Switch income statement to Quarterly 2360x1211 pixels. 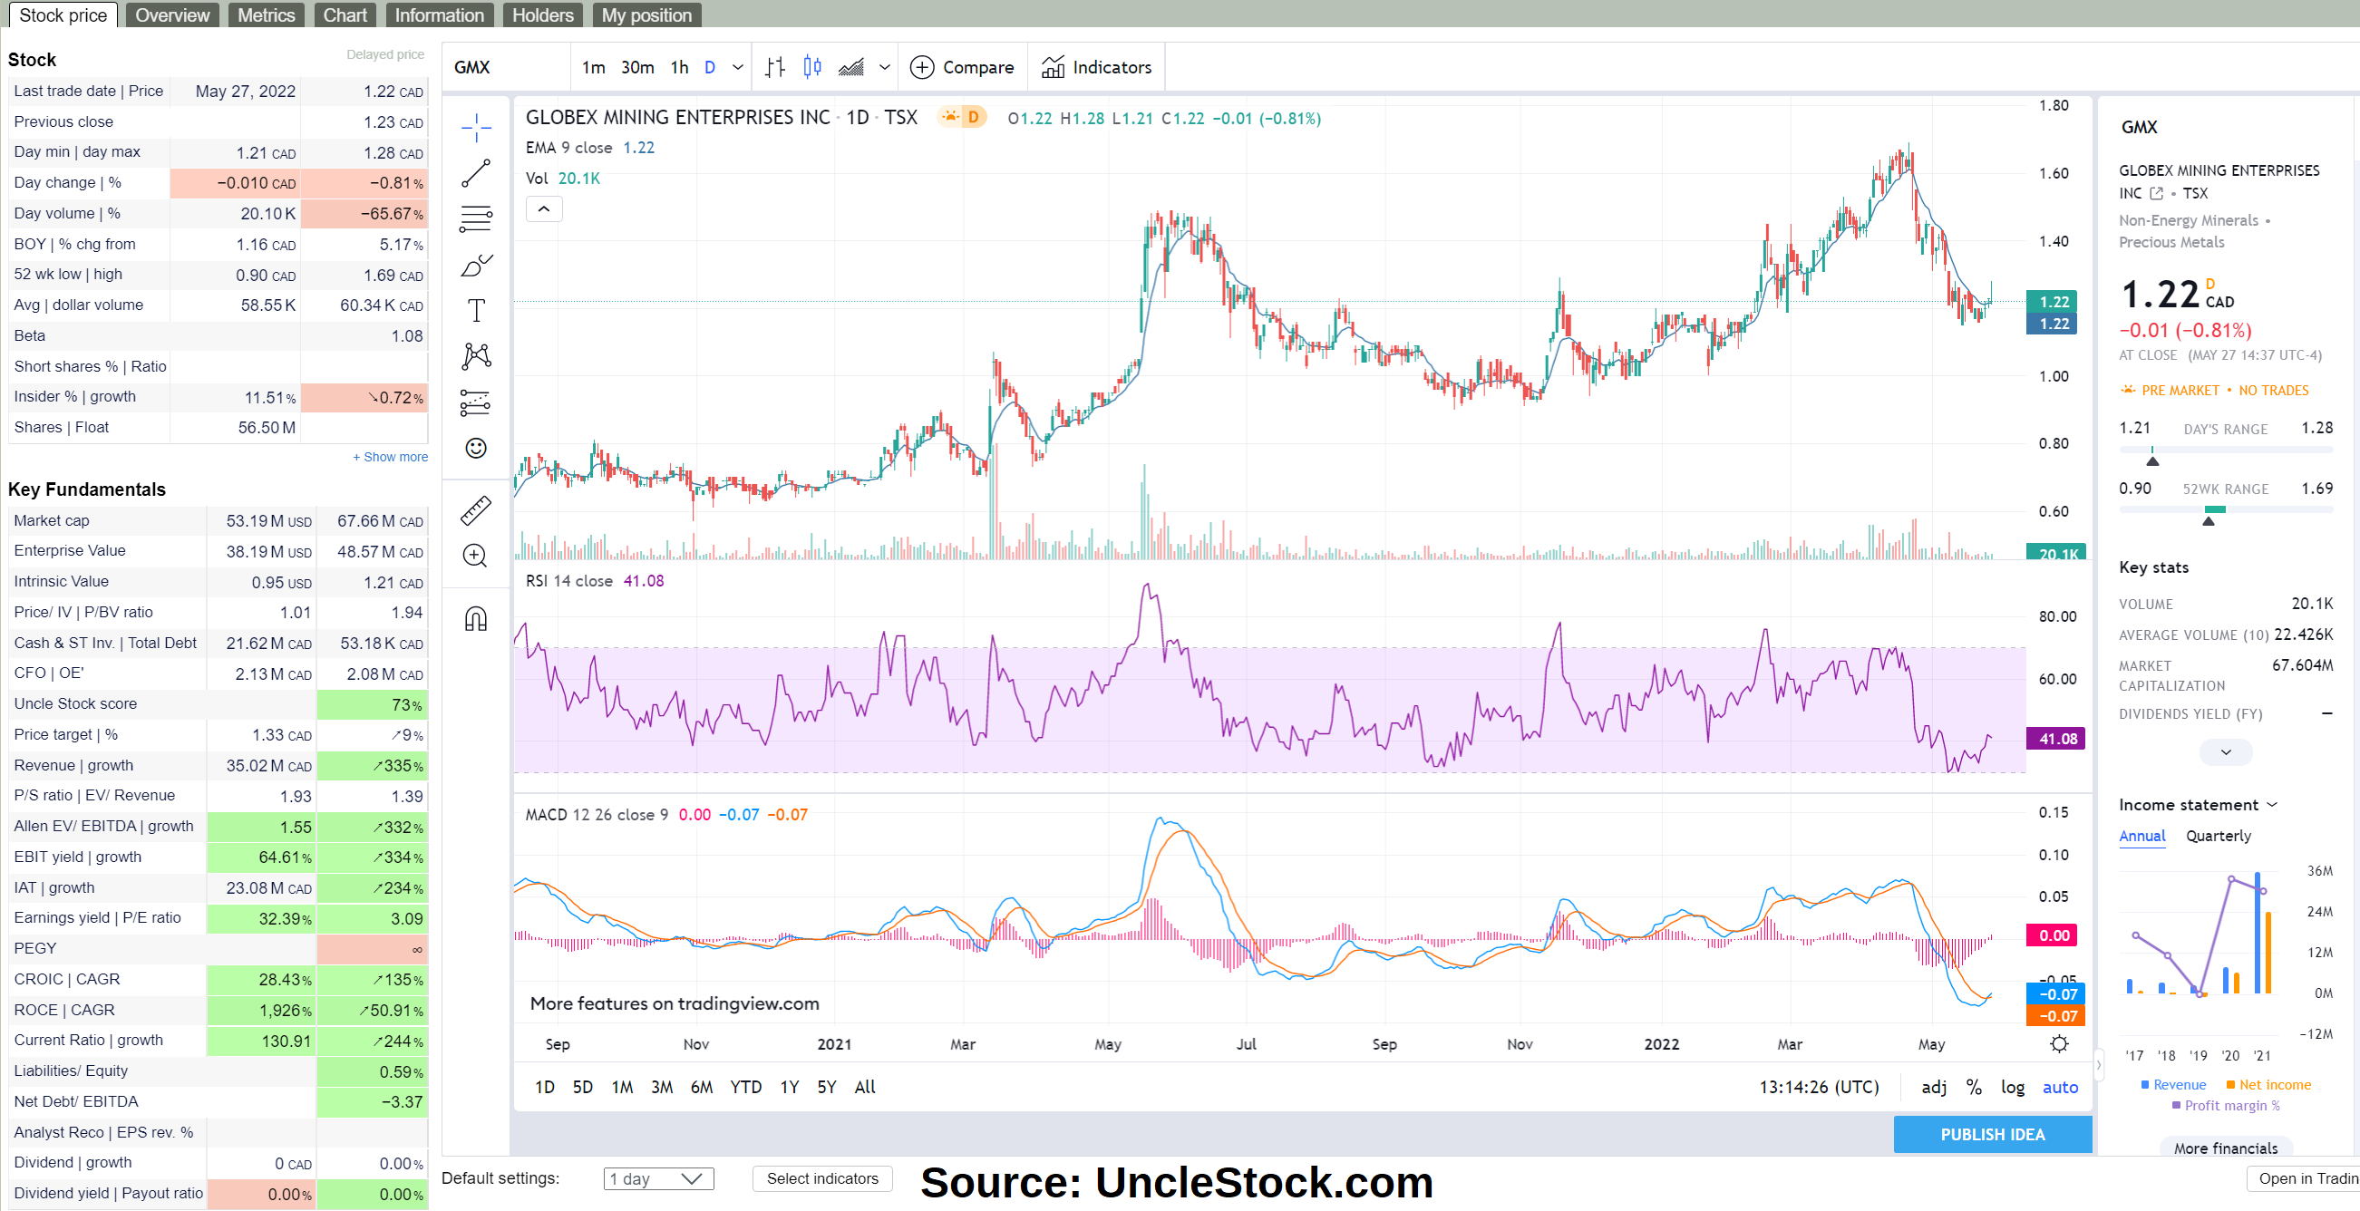pyautogui.click(x=2218, y=837)
